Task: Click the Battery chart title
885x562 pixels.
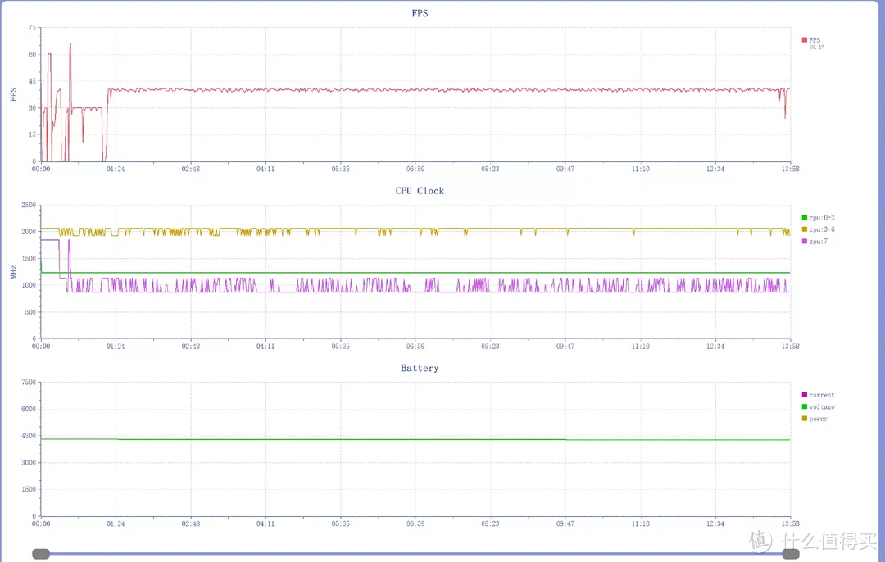Action: pos(420,368)
